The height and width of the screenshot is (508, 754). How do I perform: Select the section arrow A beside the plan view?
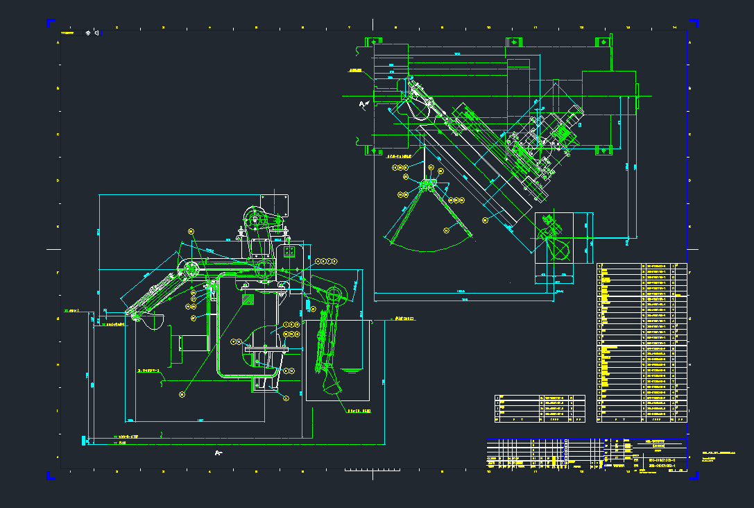click(363, 105)
